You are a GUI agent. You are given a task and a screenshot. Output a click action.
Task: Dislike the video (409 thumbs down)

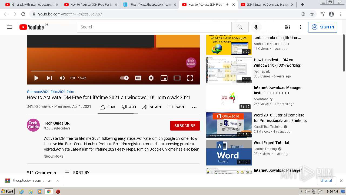[x=129, y=107]
